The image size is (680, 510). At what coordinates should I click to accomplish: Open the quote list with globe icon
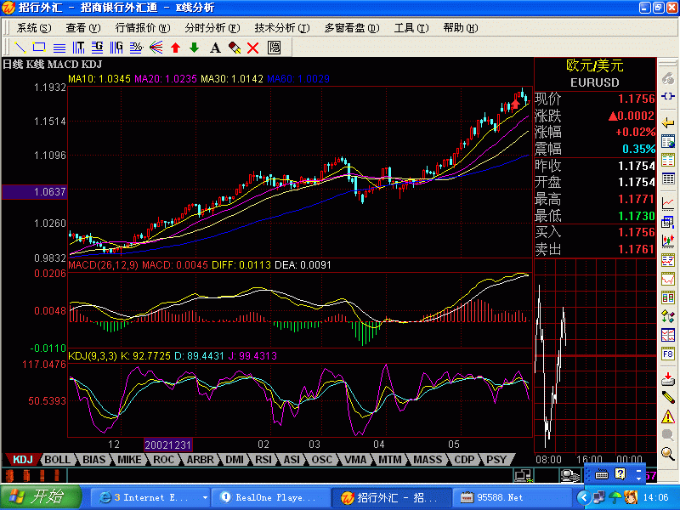[668, 141]
